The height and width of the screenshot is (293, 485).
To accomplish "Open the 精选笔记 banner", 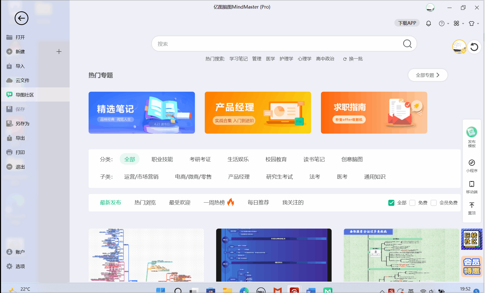I will click(142, 113).
